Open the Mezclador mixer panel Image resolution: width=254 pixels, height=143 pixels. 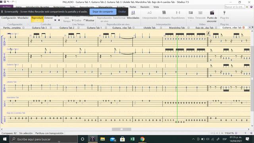tap(23, 18)
